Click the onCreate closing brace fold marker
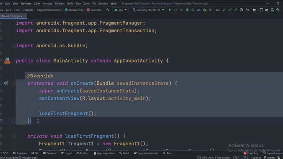Image resolution: width=283 pixels, height=159 pixels. [x=14, y=121]
